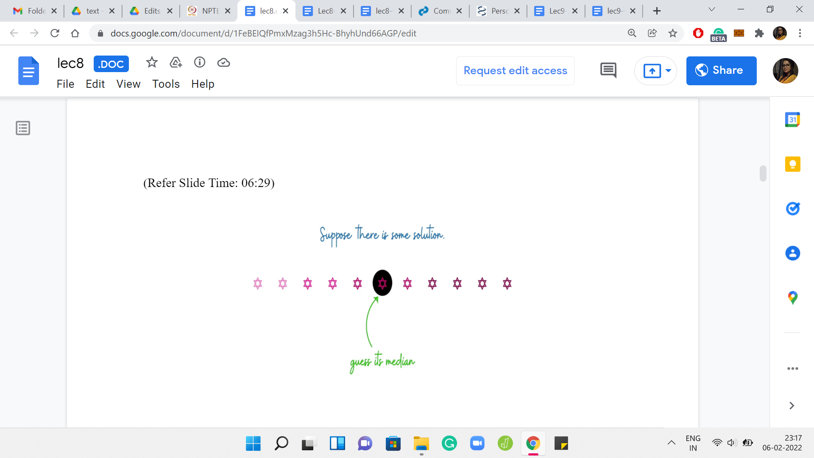814x458 pixels.
Task: Open document details info icon
Action: 200,63
